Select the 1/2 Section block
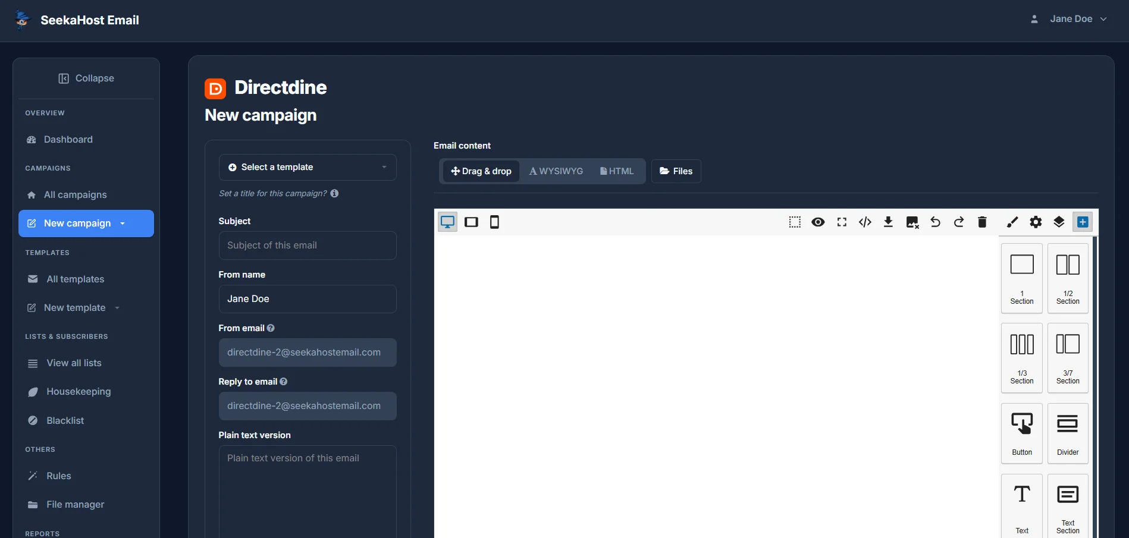Viewport: 1129px width, 538px height. (1068, 278)
